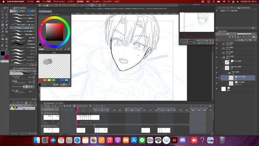Hide the 顔:2 layer folder
This screenshot has height=146, width=259.
click(x=217, y=57)
